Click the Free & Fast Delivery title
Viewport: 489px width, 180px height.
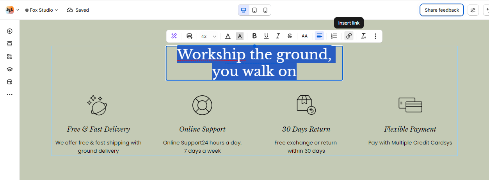click(98, 129)
